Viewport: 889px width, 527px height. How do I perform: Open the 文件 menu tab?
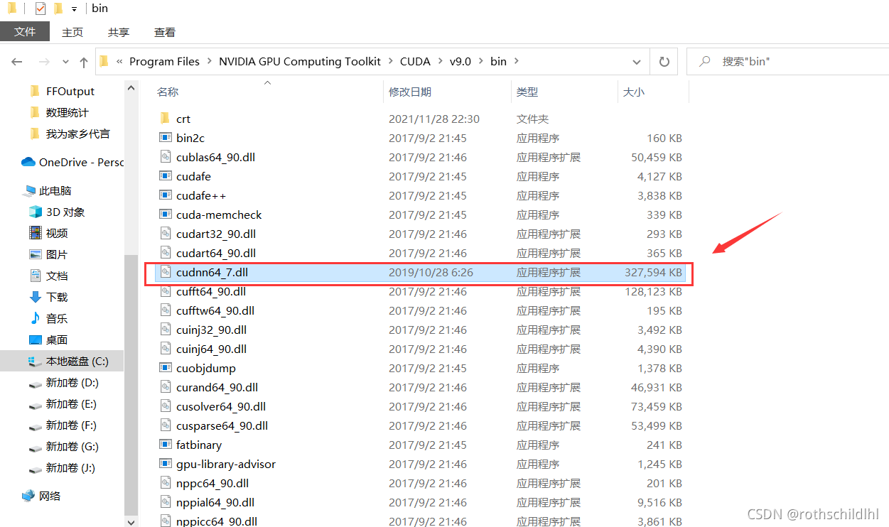[x=25, y=32]
